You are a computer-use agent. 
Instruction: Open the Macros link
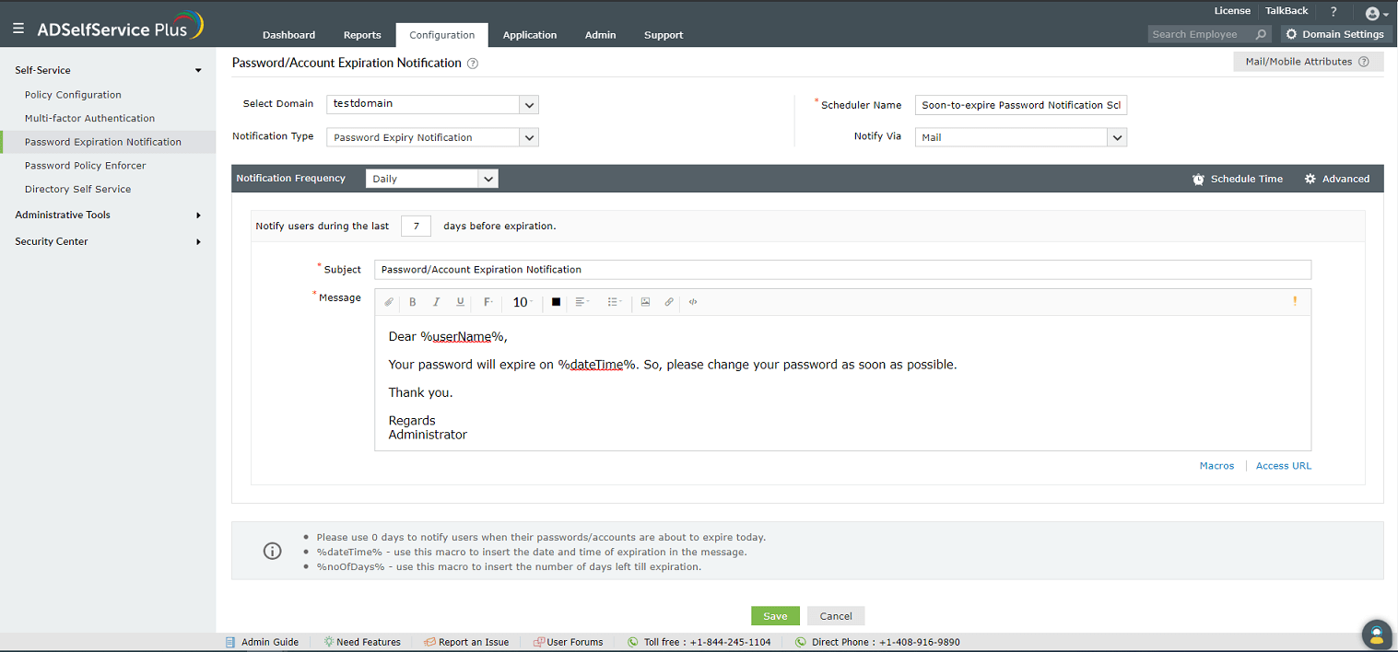(1216, 466)
